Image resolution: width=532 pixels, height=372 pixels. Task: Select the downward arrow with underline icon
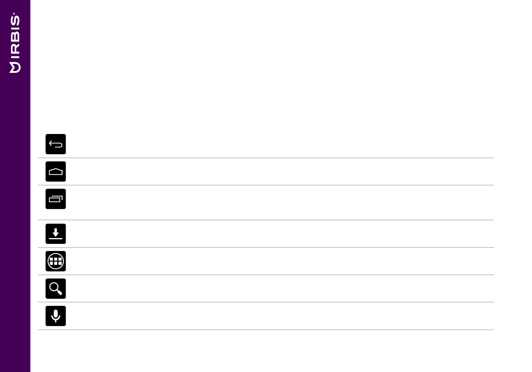point(55,234)
